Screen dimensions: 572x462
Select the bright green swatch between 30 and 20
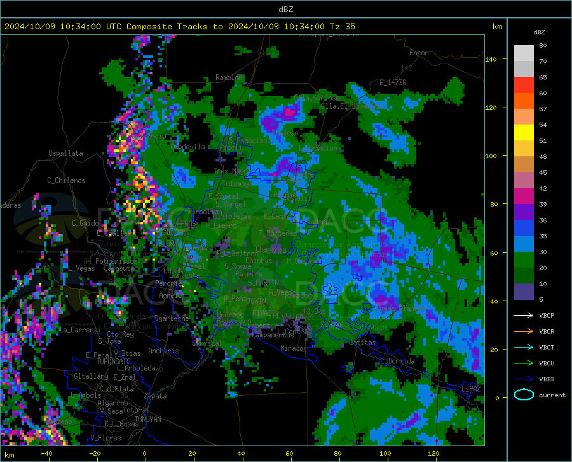coord(524,260)
